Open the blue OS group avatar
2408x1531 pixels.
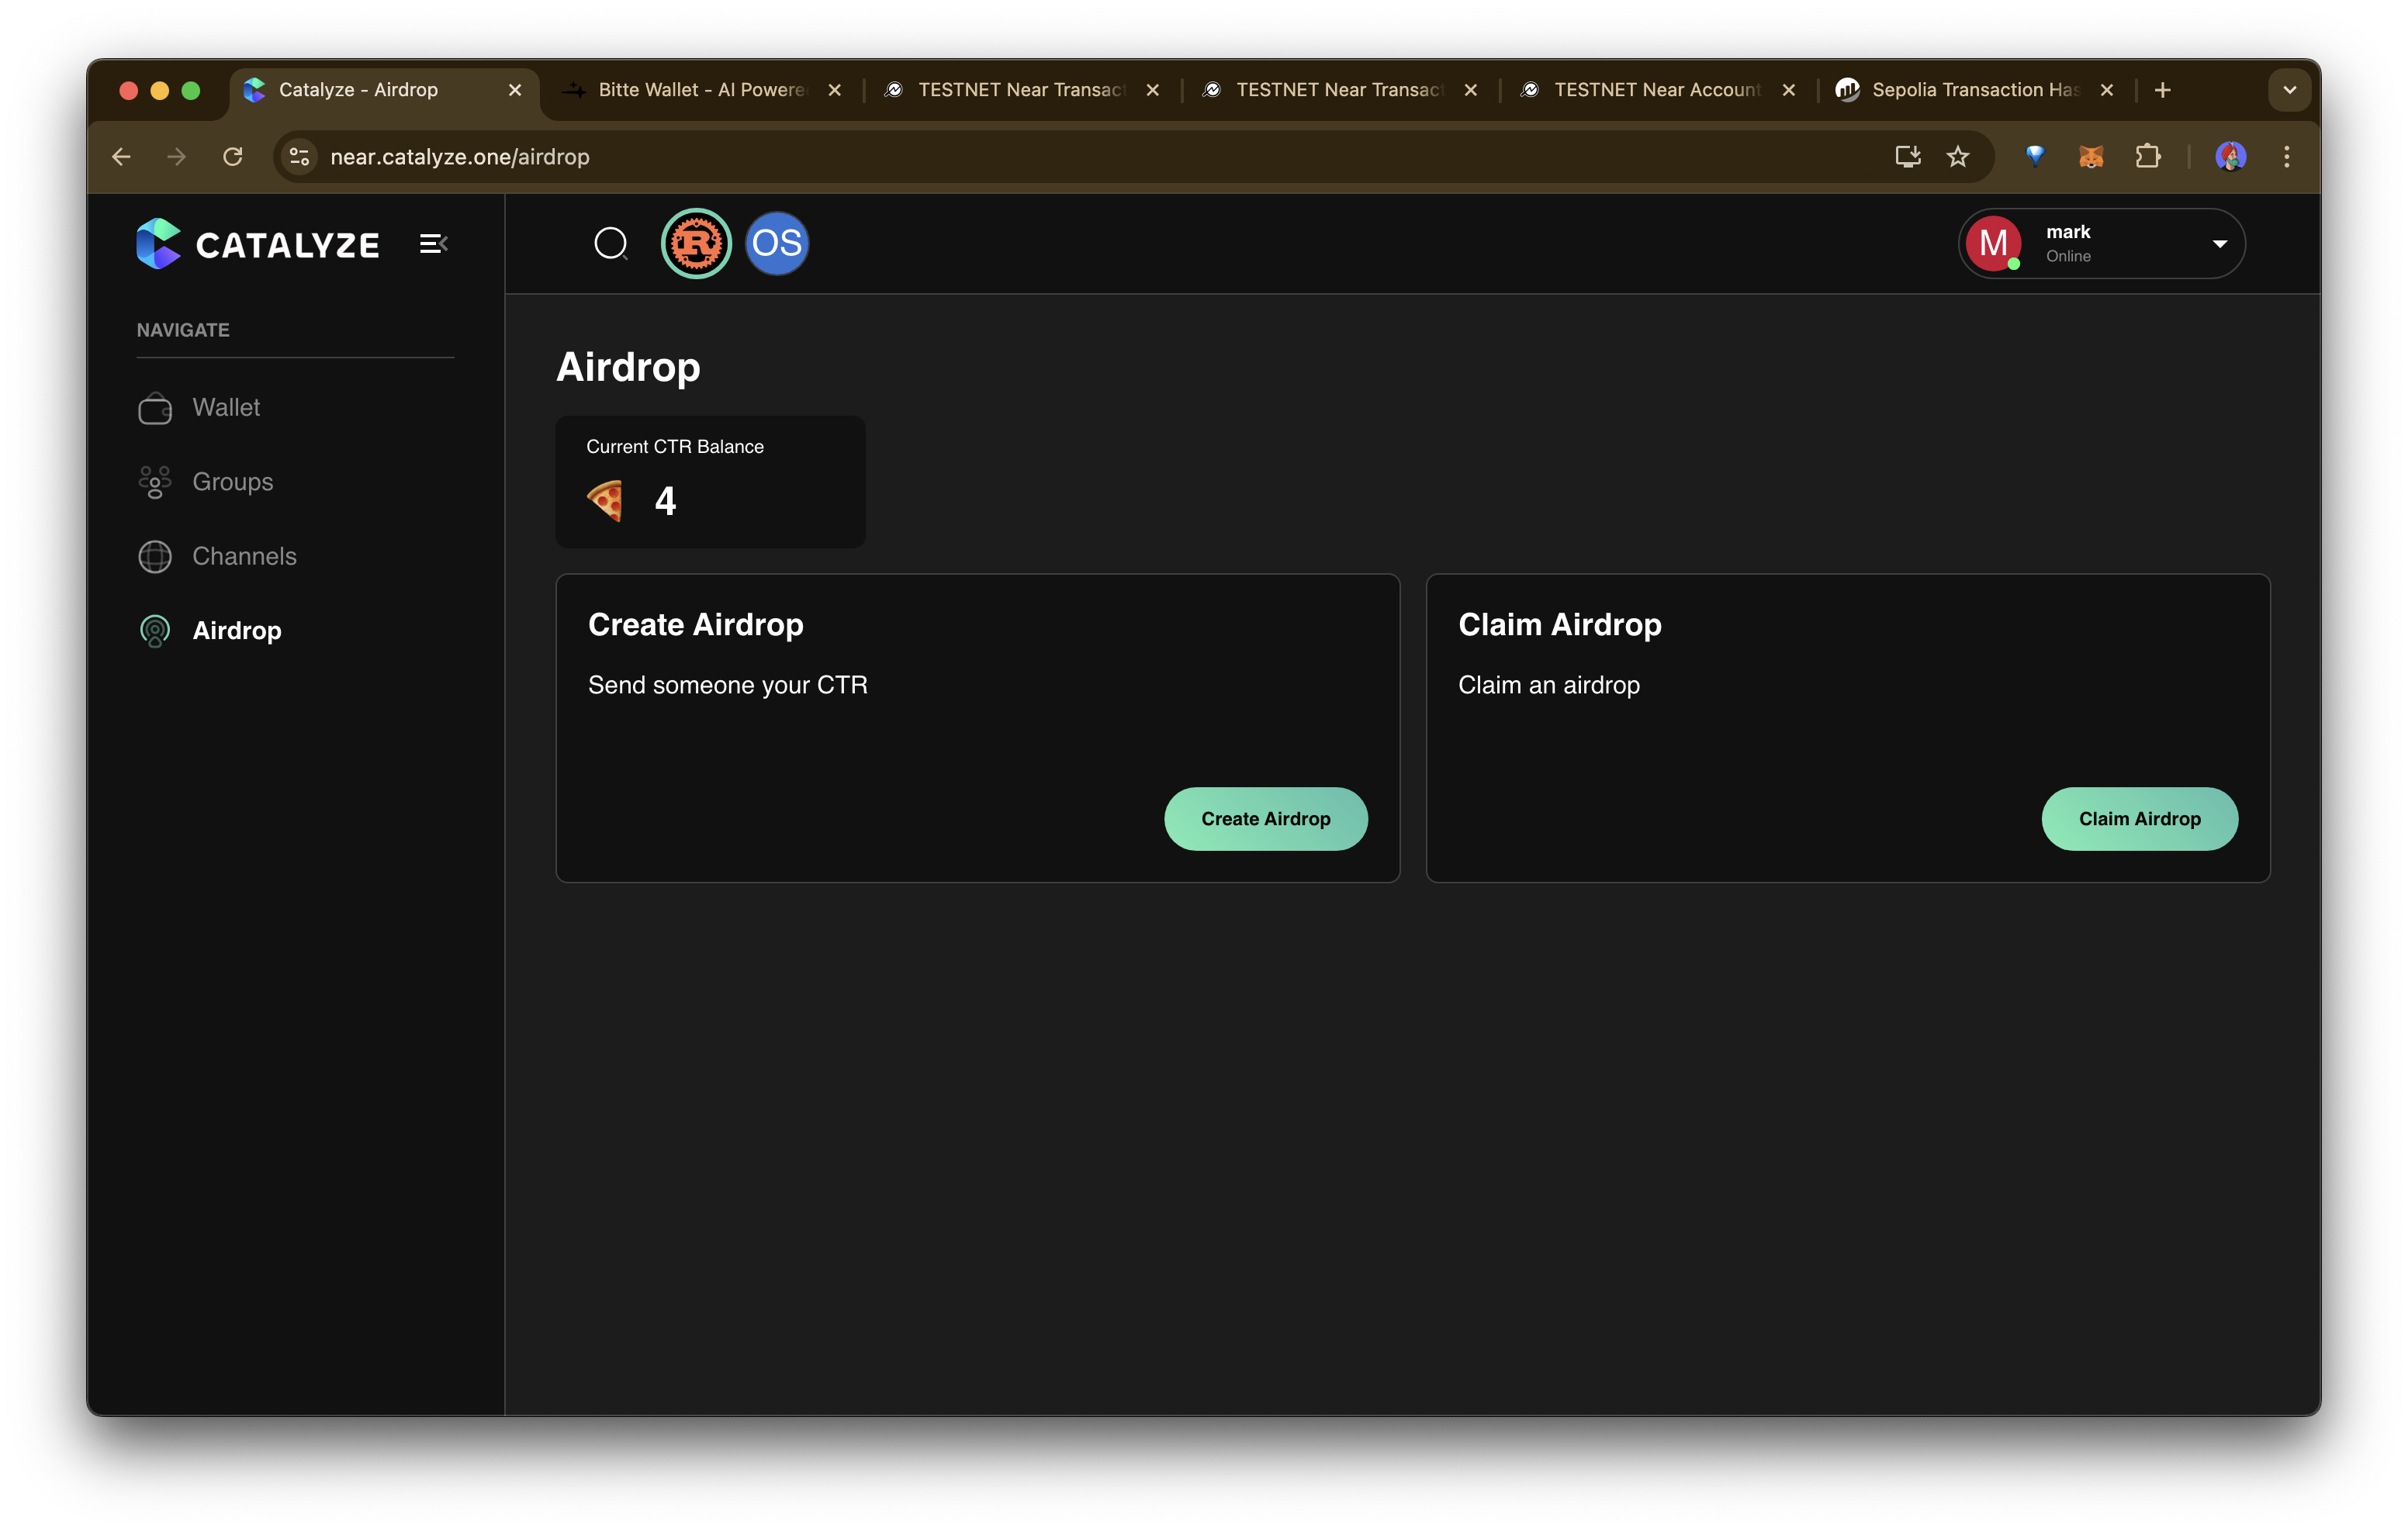[x=777, y=243]
